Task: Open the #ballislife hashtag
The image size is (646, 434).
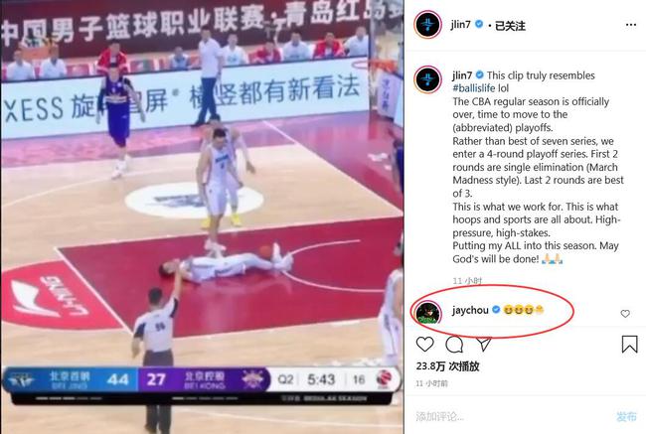Action: (x=474, y=88)
